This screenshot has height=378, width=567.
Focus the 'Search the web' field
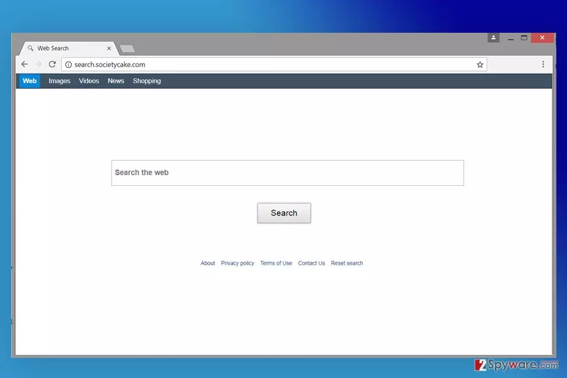(x=287, y=173)
